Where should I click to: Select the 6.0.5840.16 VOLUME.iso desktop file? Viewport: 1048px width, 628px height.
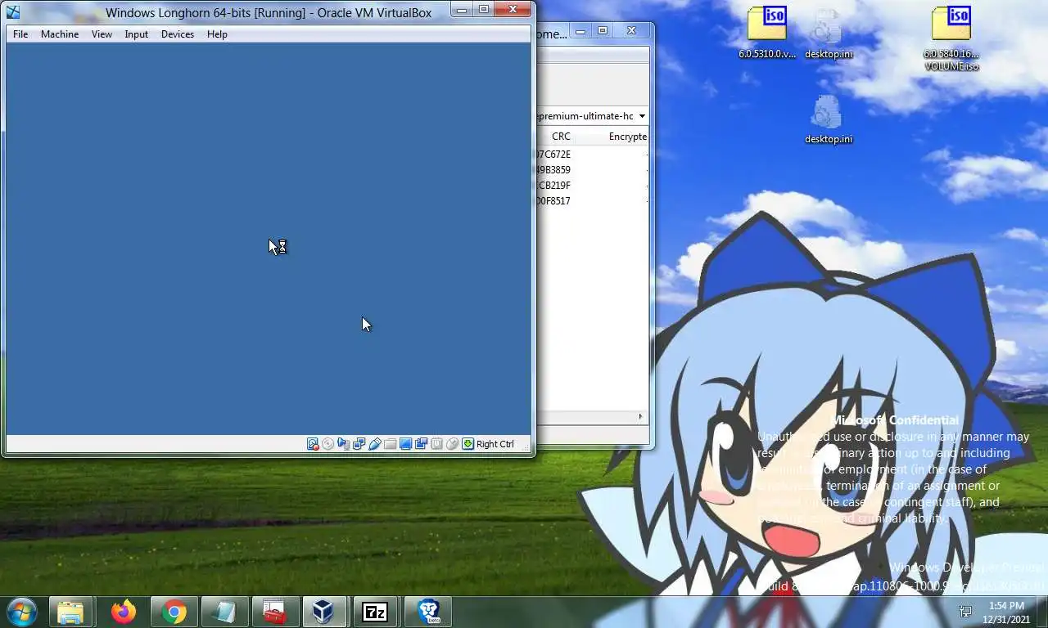coord(951,38)
